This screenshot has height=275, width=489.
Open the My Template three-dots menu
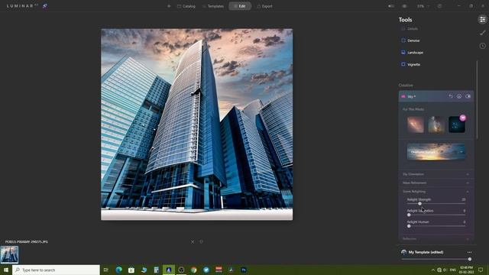[x=469, y=252]
